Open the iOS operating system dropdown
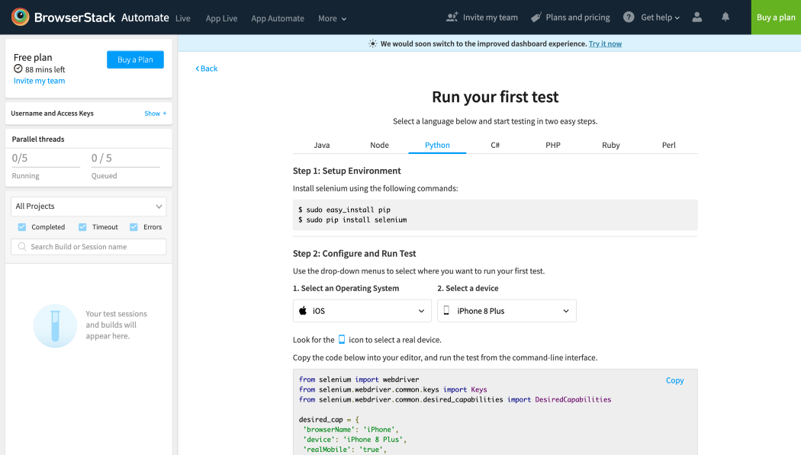The image size is (801, 455). click(x=362, y=311)
